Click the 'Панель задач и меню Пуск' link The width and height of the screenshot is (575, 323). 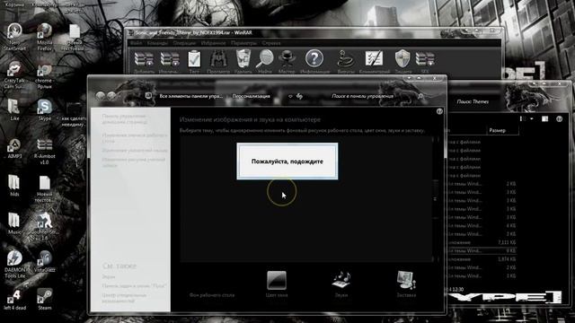click(134, 285)
